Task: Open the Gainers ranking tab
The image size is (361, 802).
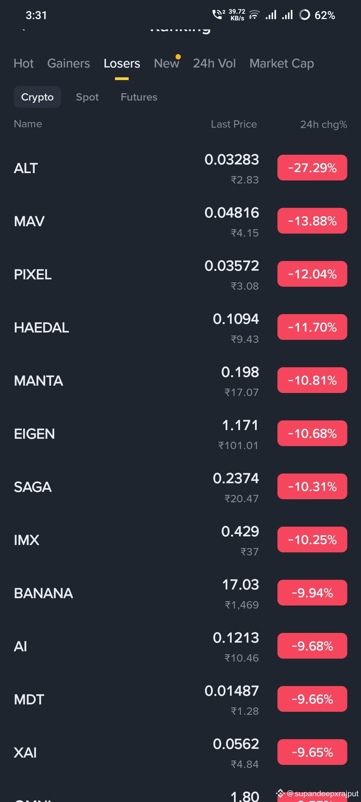Action: pyautogui.click(x=69, y=63)
